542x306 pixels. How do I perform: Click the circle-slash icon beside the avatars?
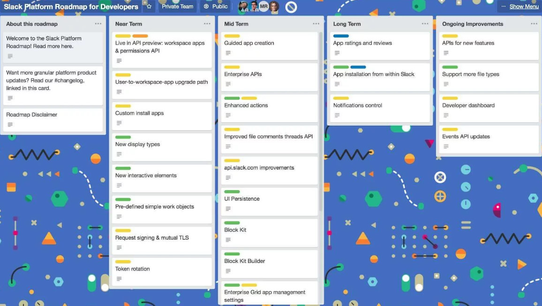point(292,7)
